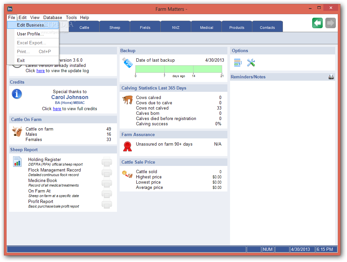This screenshot has height=262, width=347.
Task: Print the Profit Report
Action: (x=107, y=204)
